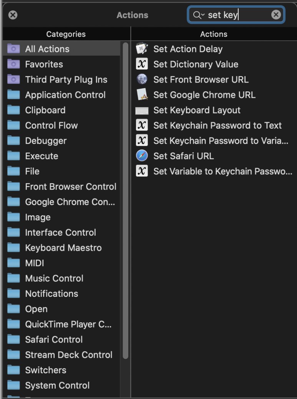Click the globe icon for Set Front Browser URL

point(142,79)
